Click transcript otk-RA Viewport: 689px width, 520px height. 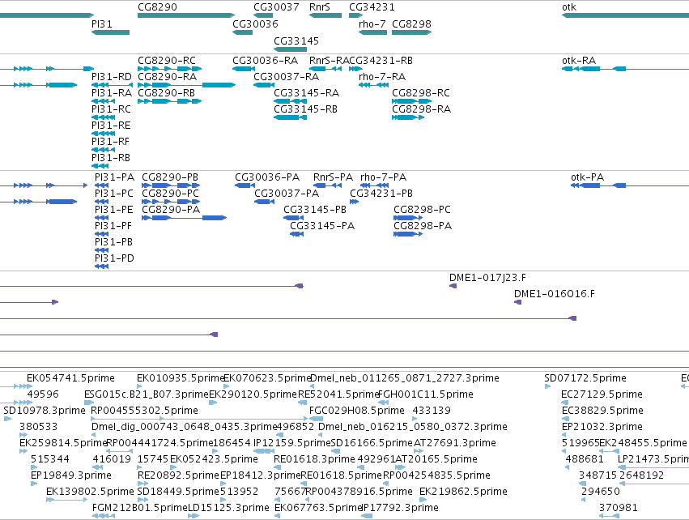625,69
